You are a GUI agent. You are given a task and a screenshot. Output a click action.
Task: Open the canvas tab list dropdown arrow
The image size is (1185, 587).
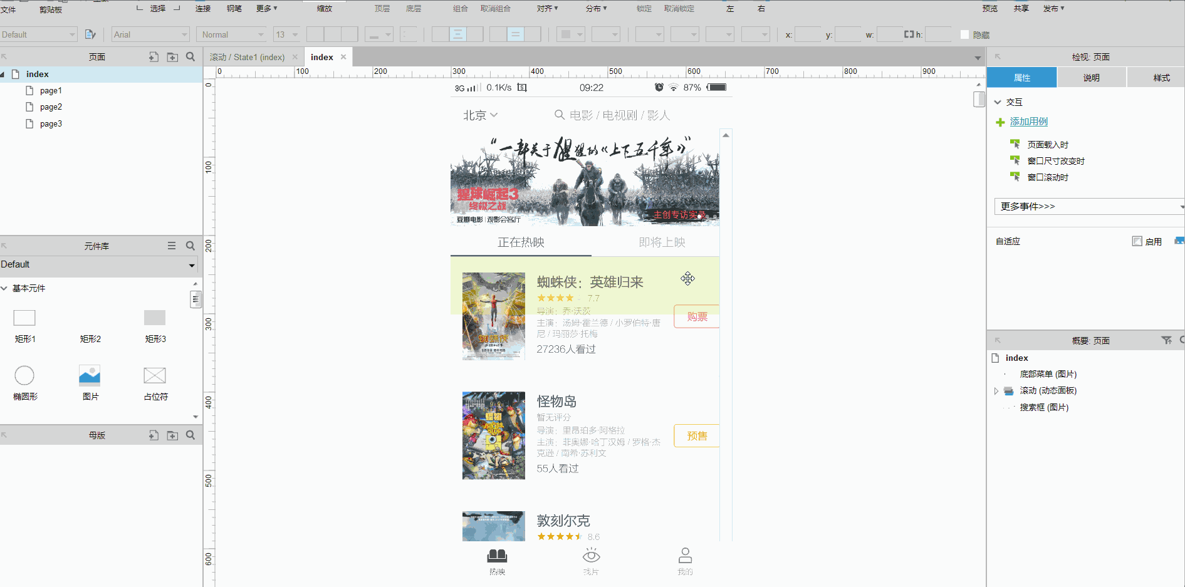pyautogui.click(x=978, y=58)
